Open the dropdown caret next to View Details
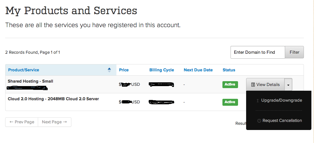 (288, 85)
